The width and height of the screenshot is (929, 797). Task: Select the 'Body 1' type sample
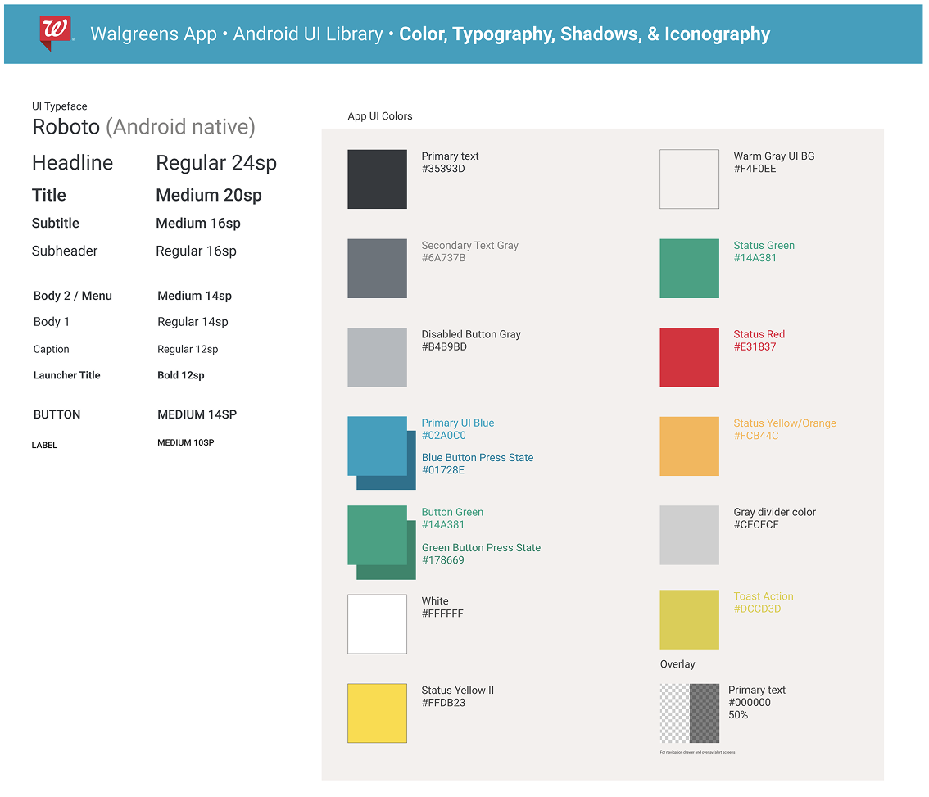(52, 322)
